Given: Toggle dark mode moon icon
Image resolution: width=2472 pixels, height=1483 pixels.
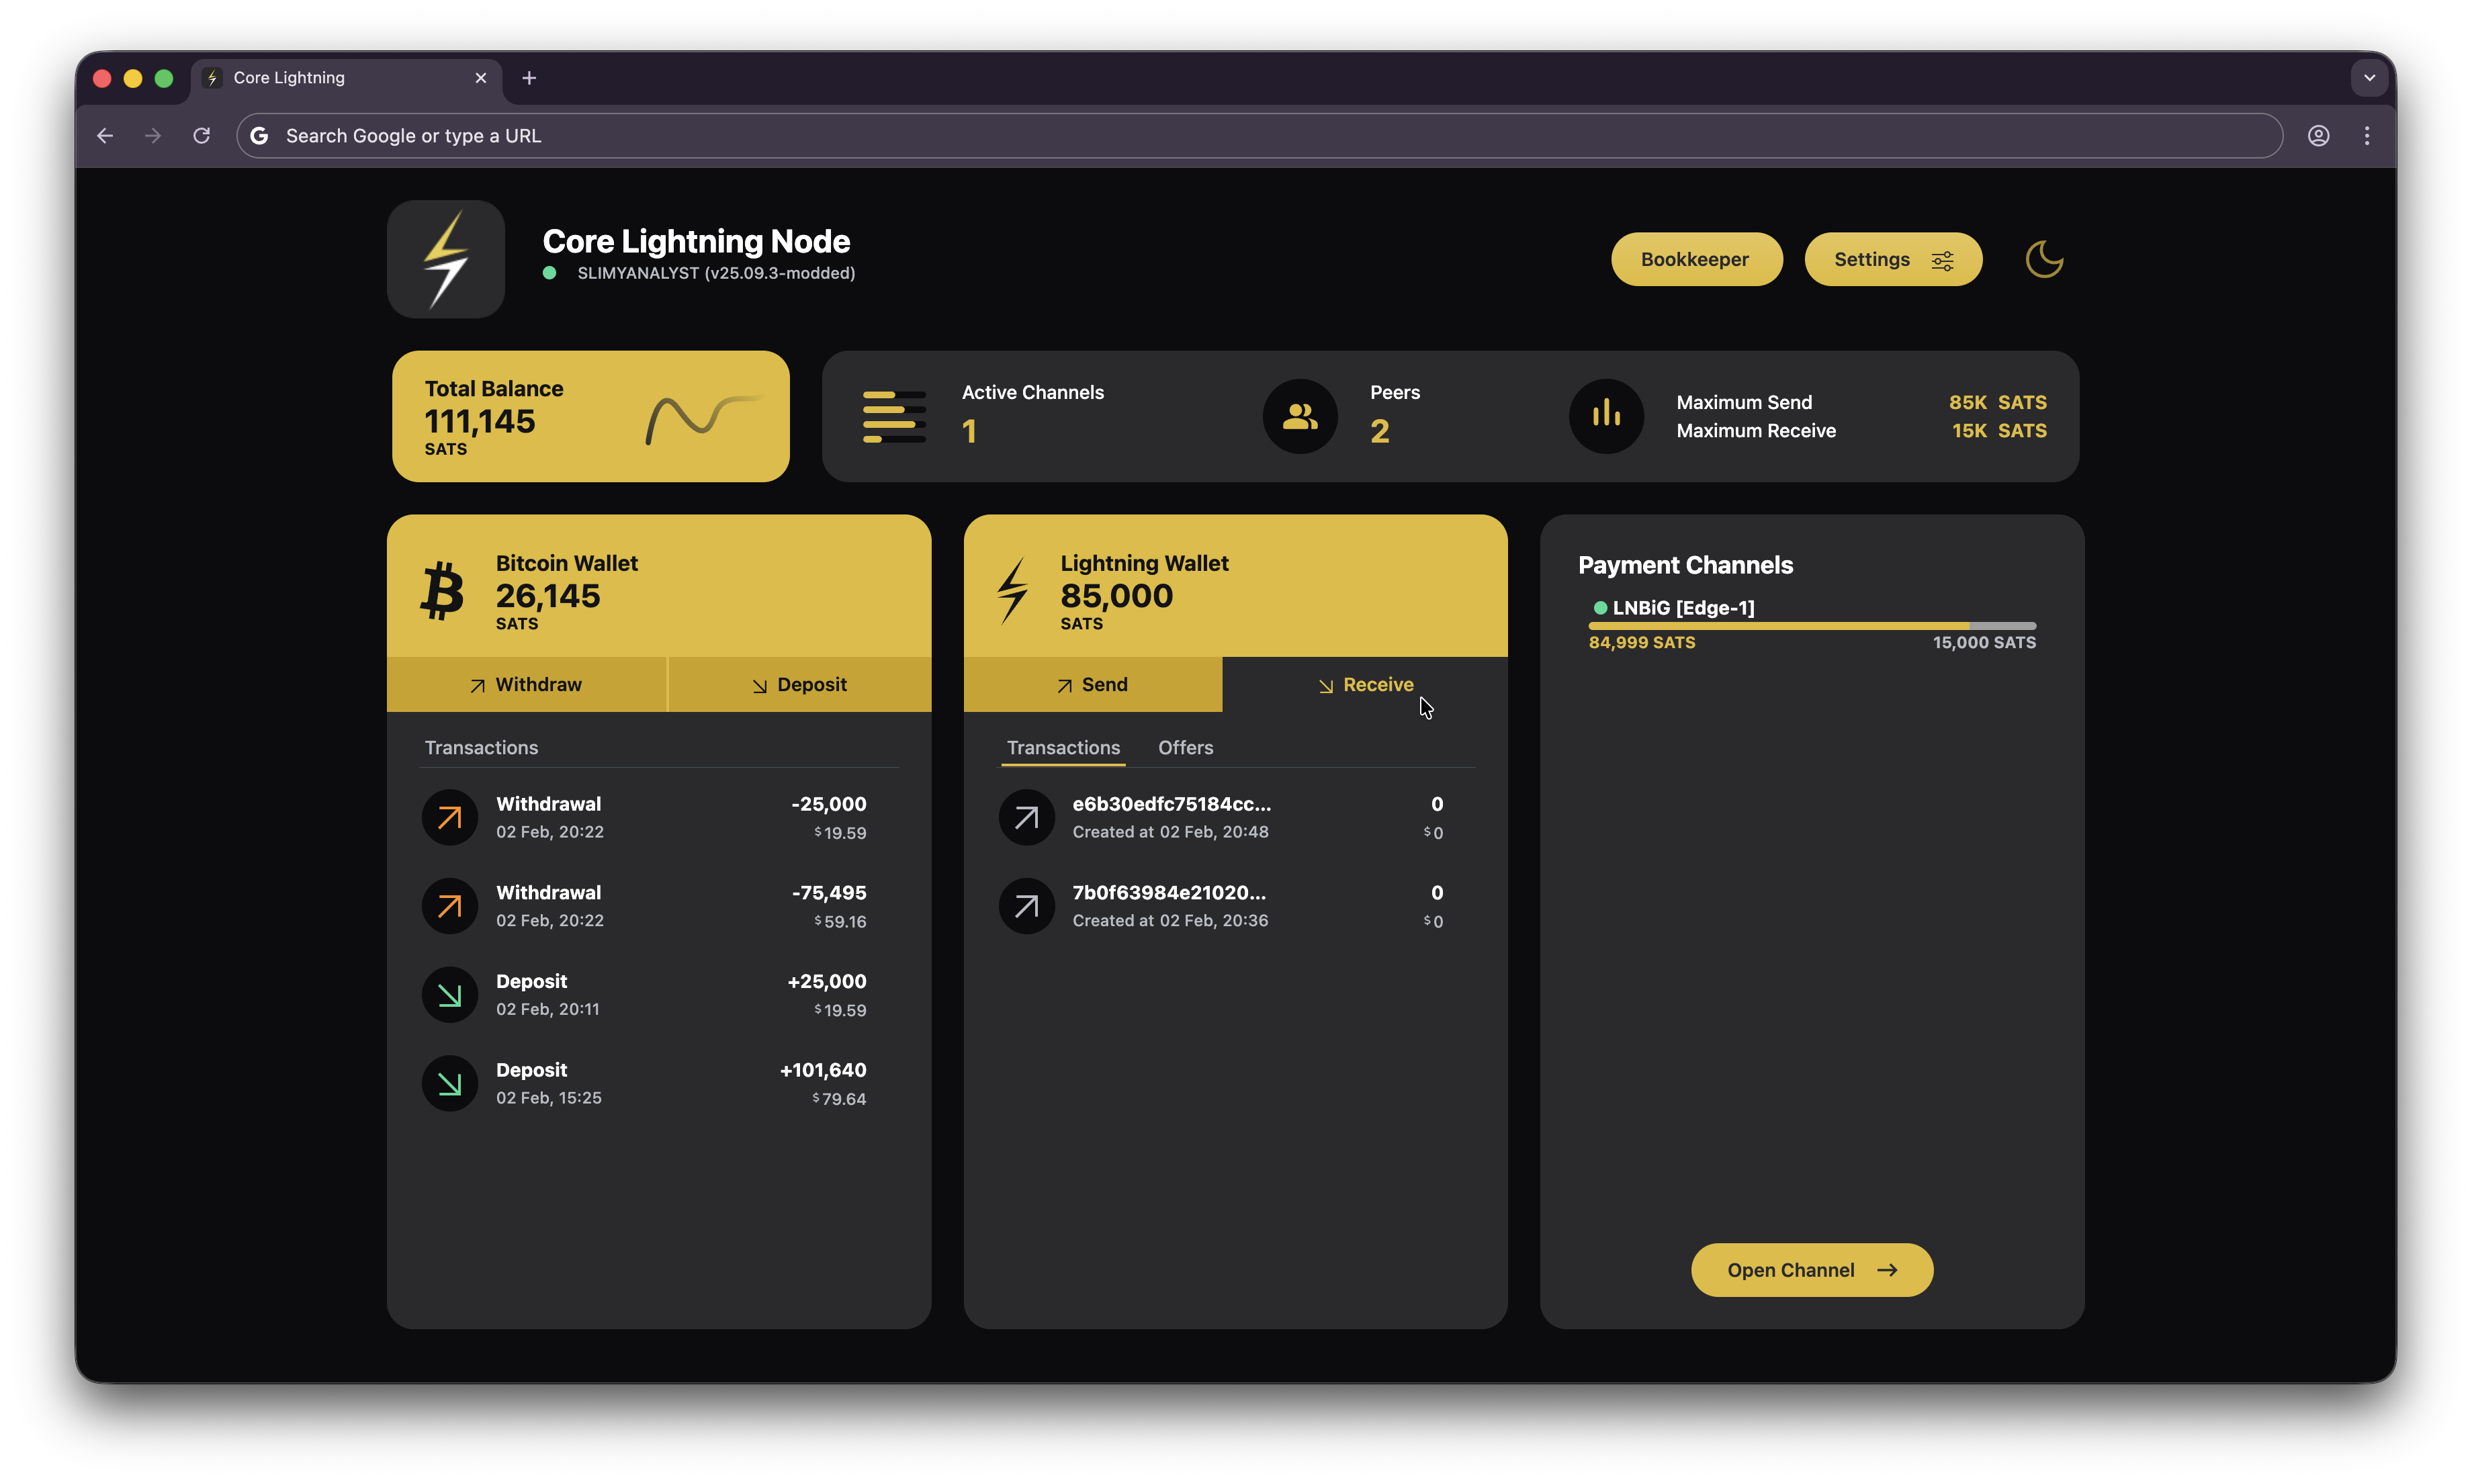Looking at the screenshot, I should click(x=2043, y=260).
